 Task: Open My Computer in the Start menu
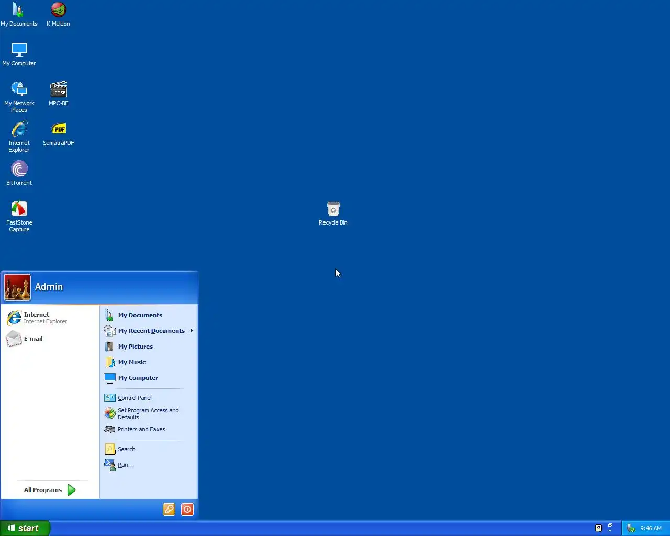pyautogui.click(x=149, y=378)
